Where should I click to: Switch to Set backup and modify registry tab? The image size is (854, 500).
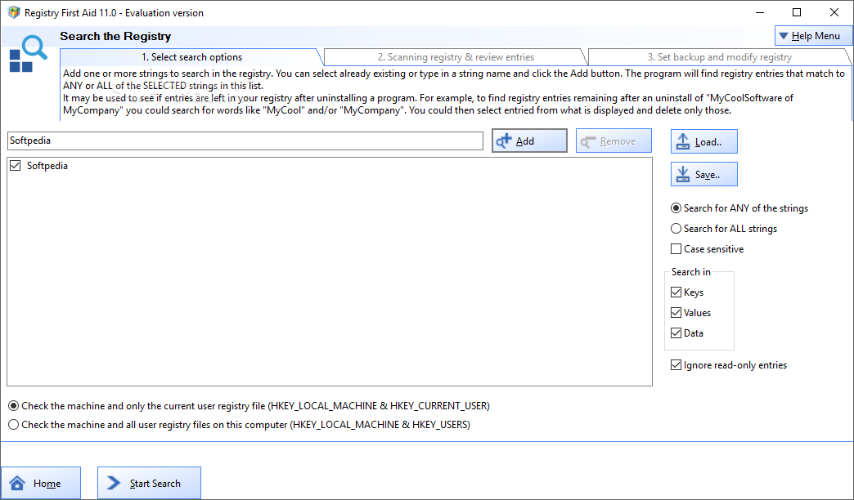pyautogui.click(x=720, y=57)
